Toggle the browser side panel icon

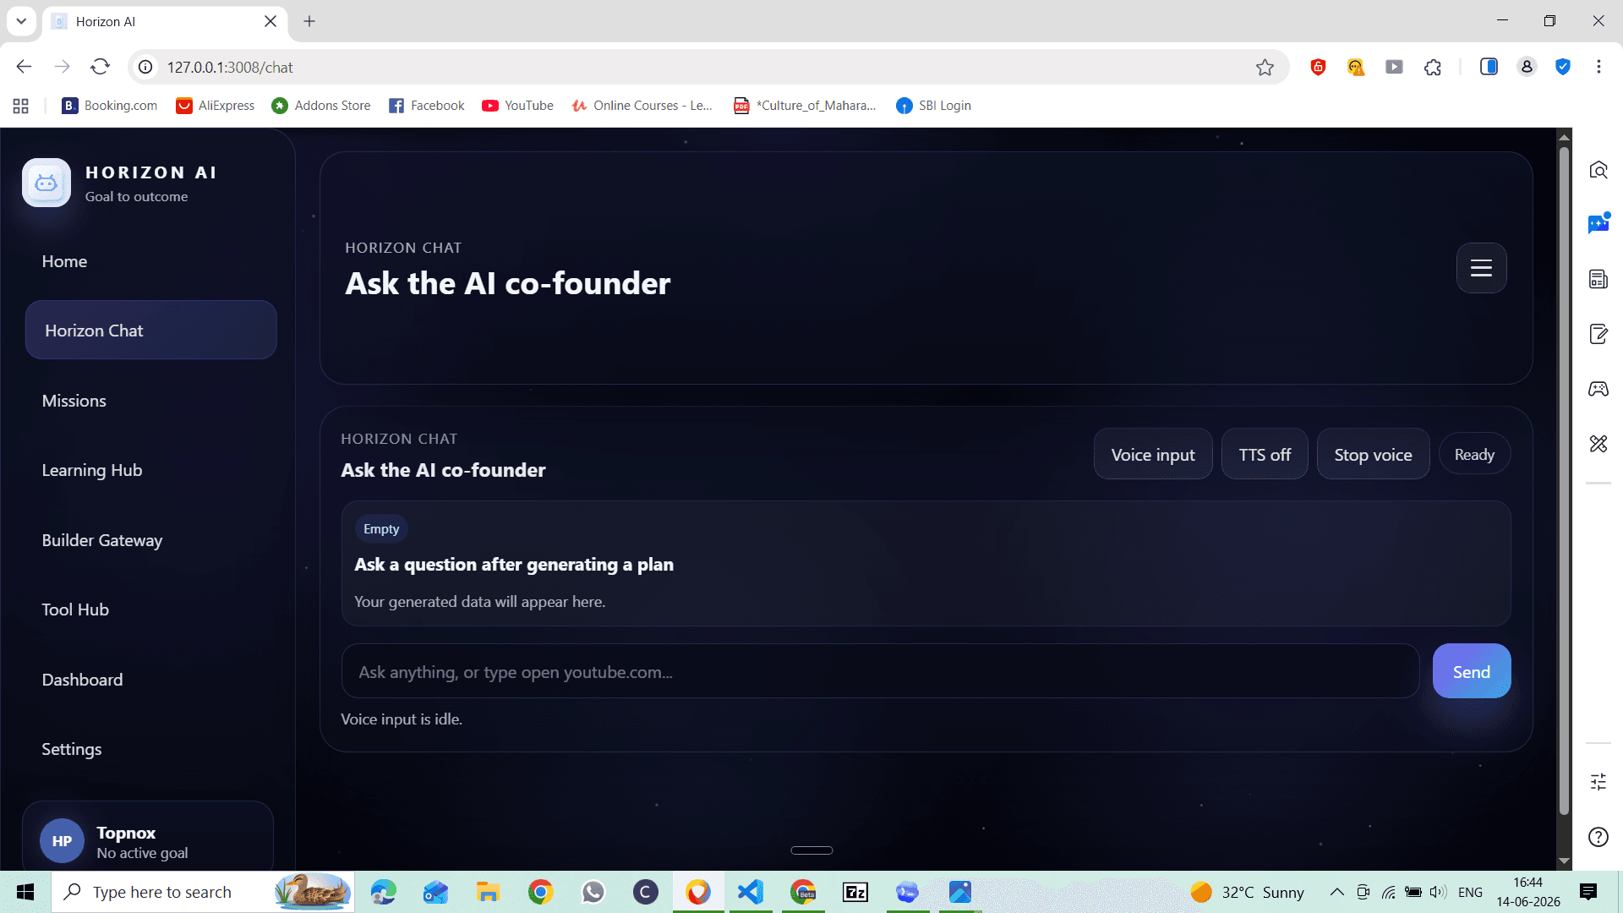click(x=1489, y=67)
